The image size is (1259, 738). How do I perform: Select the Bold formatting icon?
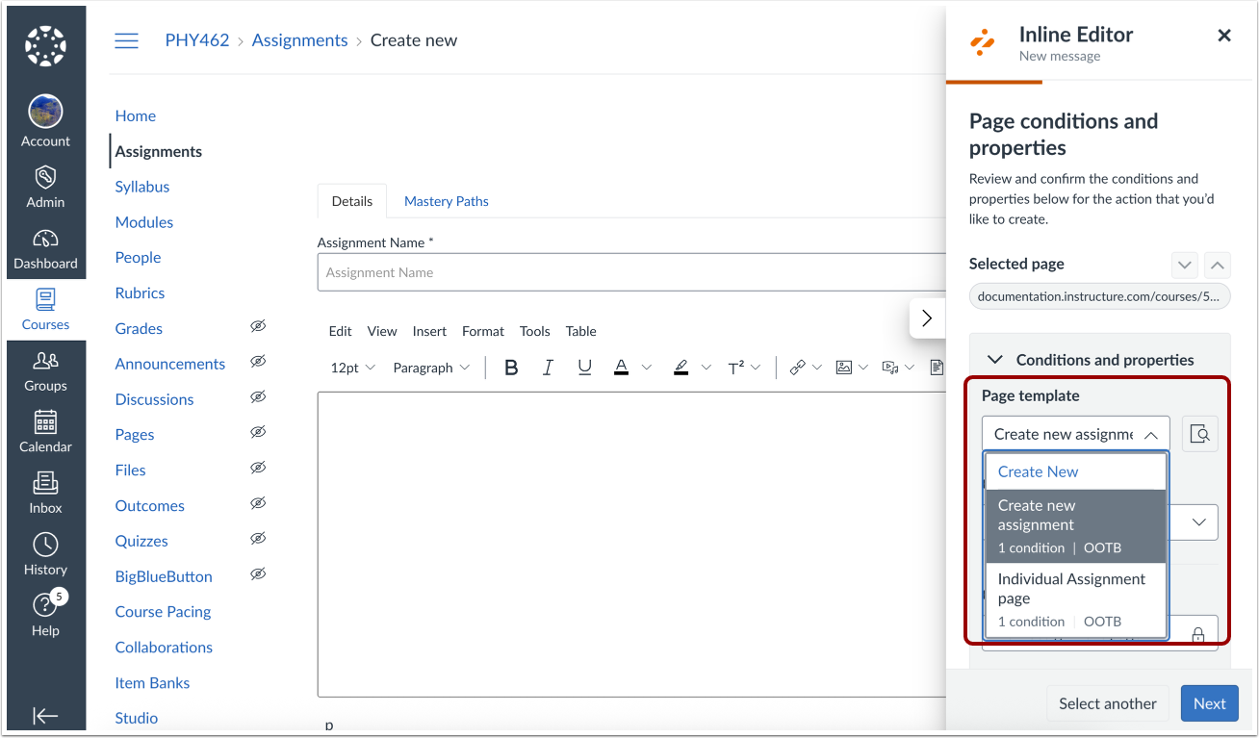coord(511,367)
